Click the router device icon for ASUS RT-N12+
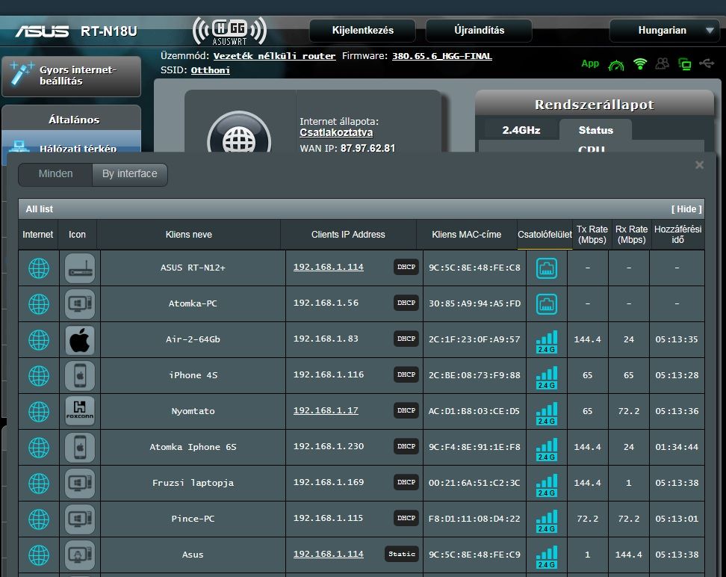 pos(80,268)
